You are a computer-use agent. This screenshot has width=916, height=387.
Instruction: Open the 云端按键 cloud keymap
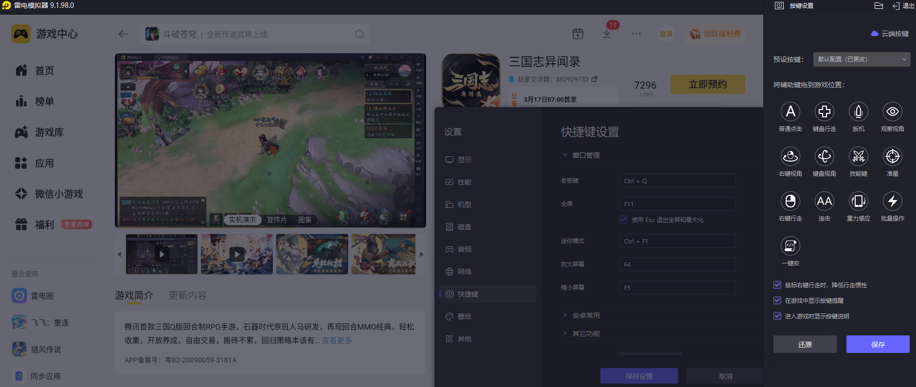click(890, 34)
